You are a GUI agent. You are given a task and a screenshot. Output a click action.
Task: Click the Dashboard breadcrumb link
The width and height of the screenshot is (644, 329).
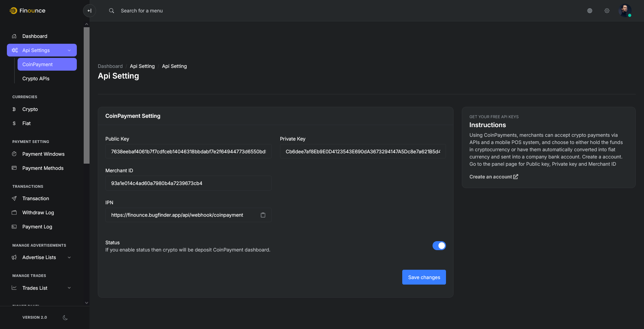pyautogui.click(x=110, y=66)
